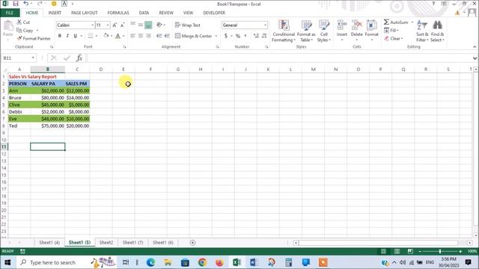Toggle Wrap Text
Image resolution: width=479 pixels, height=269 pixels.
(x=188, y=25)
